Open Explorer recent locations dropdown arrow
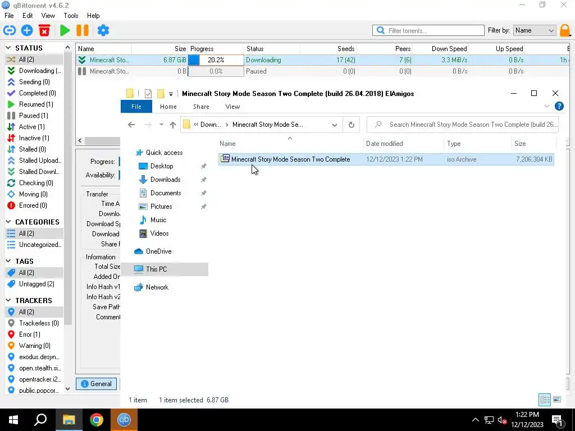575x431 pixels. (161, 125)
